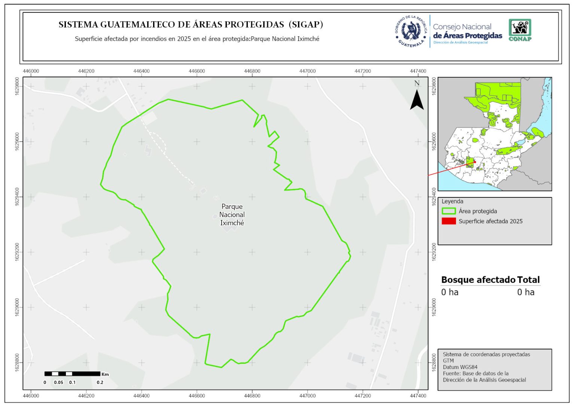Click the Parque Nacional Iximché map label
The height and width of the screenshot is (406, 575).
click(x=232, y=215)
